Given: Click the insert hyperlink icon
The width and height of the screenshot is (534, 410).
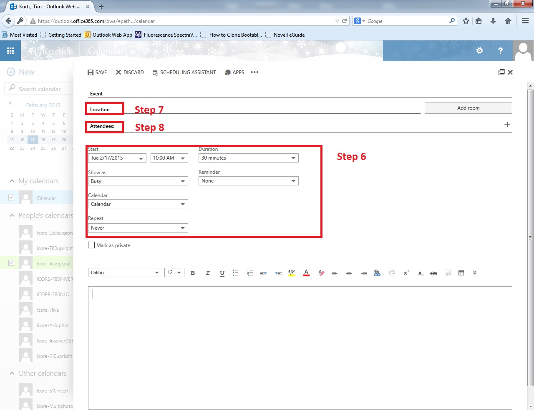Looking at the screenshot, I should click(377, 273).
